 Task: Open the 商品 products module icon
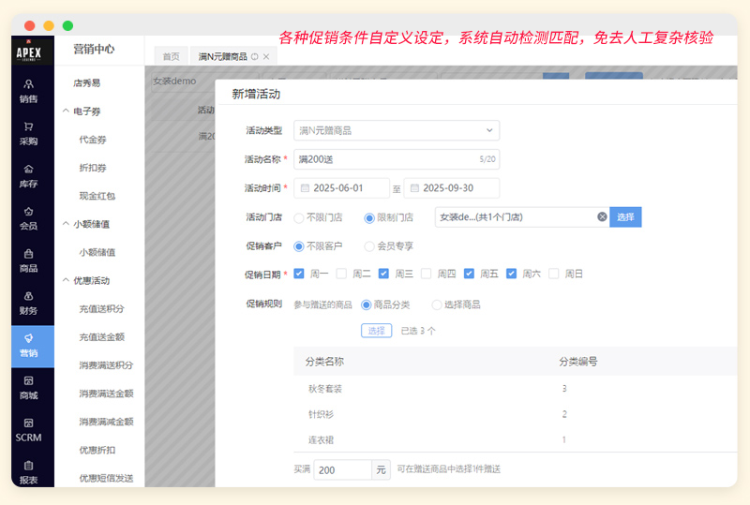(x=28, y=254)
